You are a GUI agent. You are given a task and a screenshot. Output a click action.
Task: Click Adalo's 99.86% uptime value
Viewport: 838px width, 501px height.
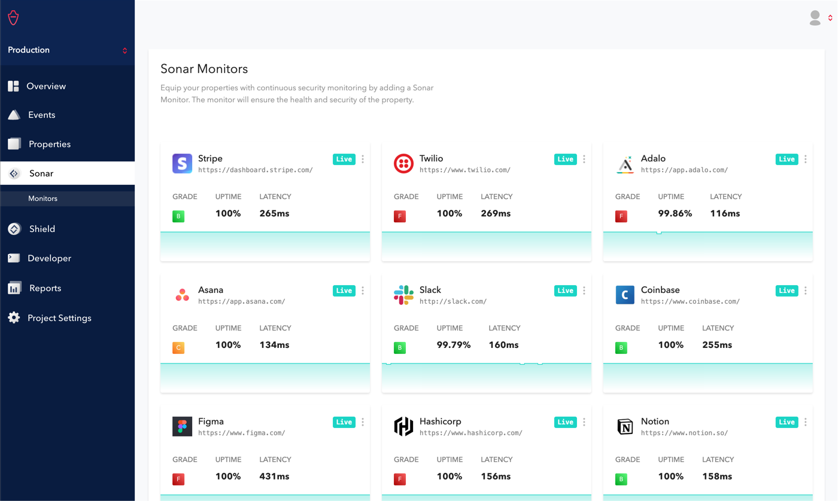(x=675, y=213)
